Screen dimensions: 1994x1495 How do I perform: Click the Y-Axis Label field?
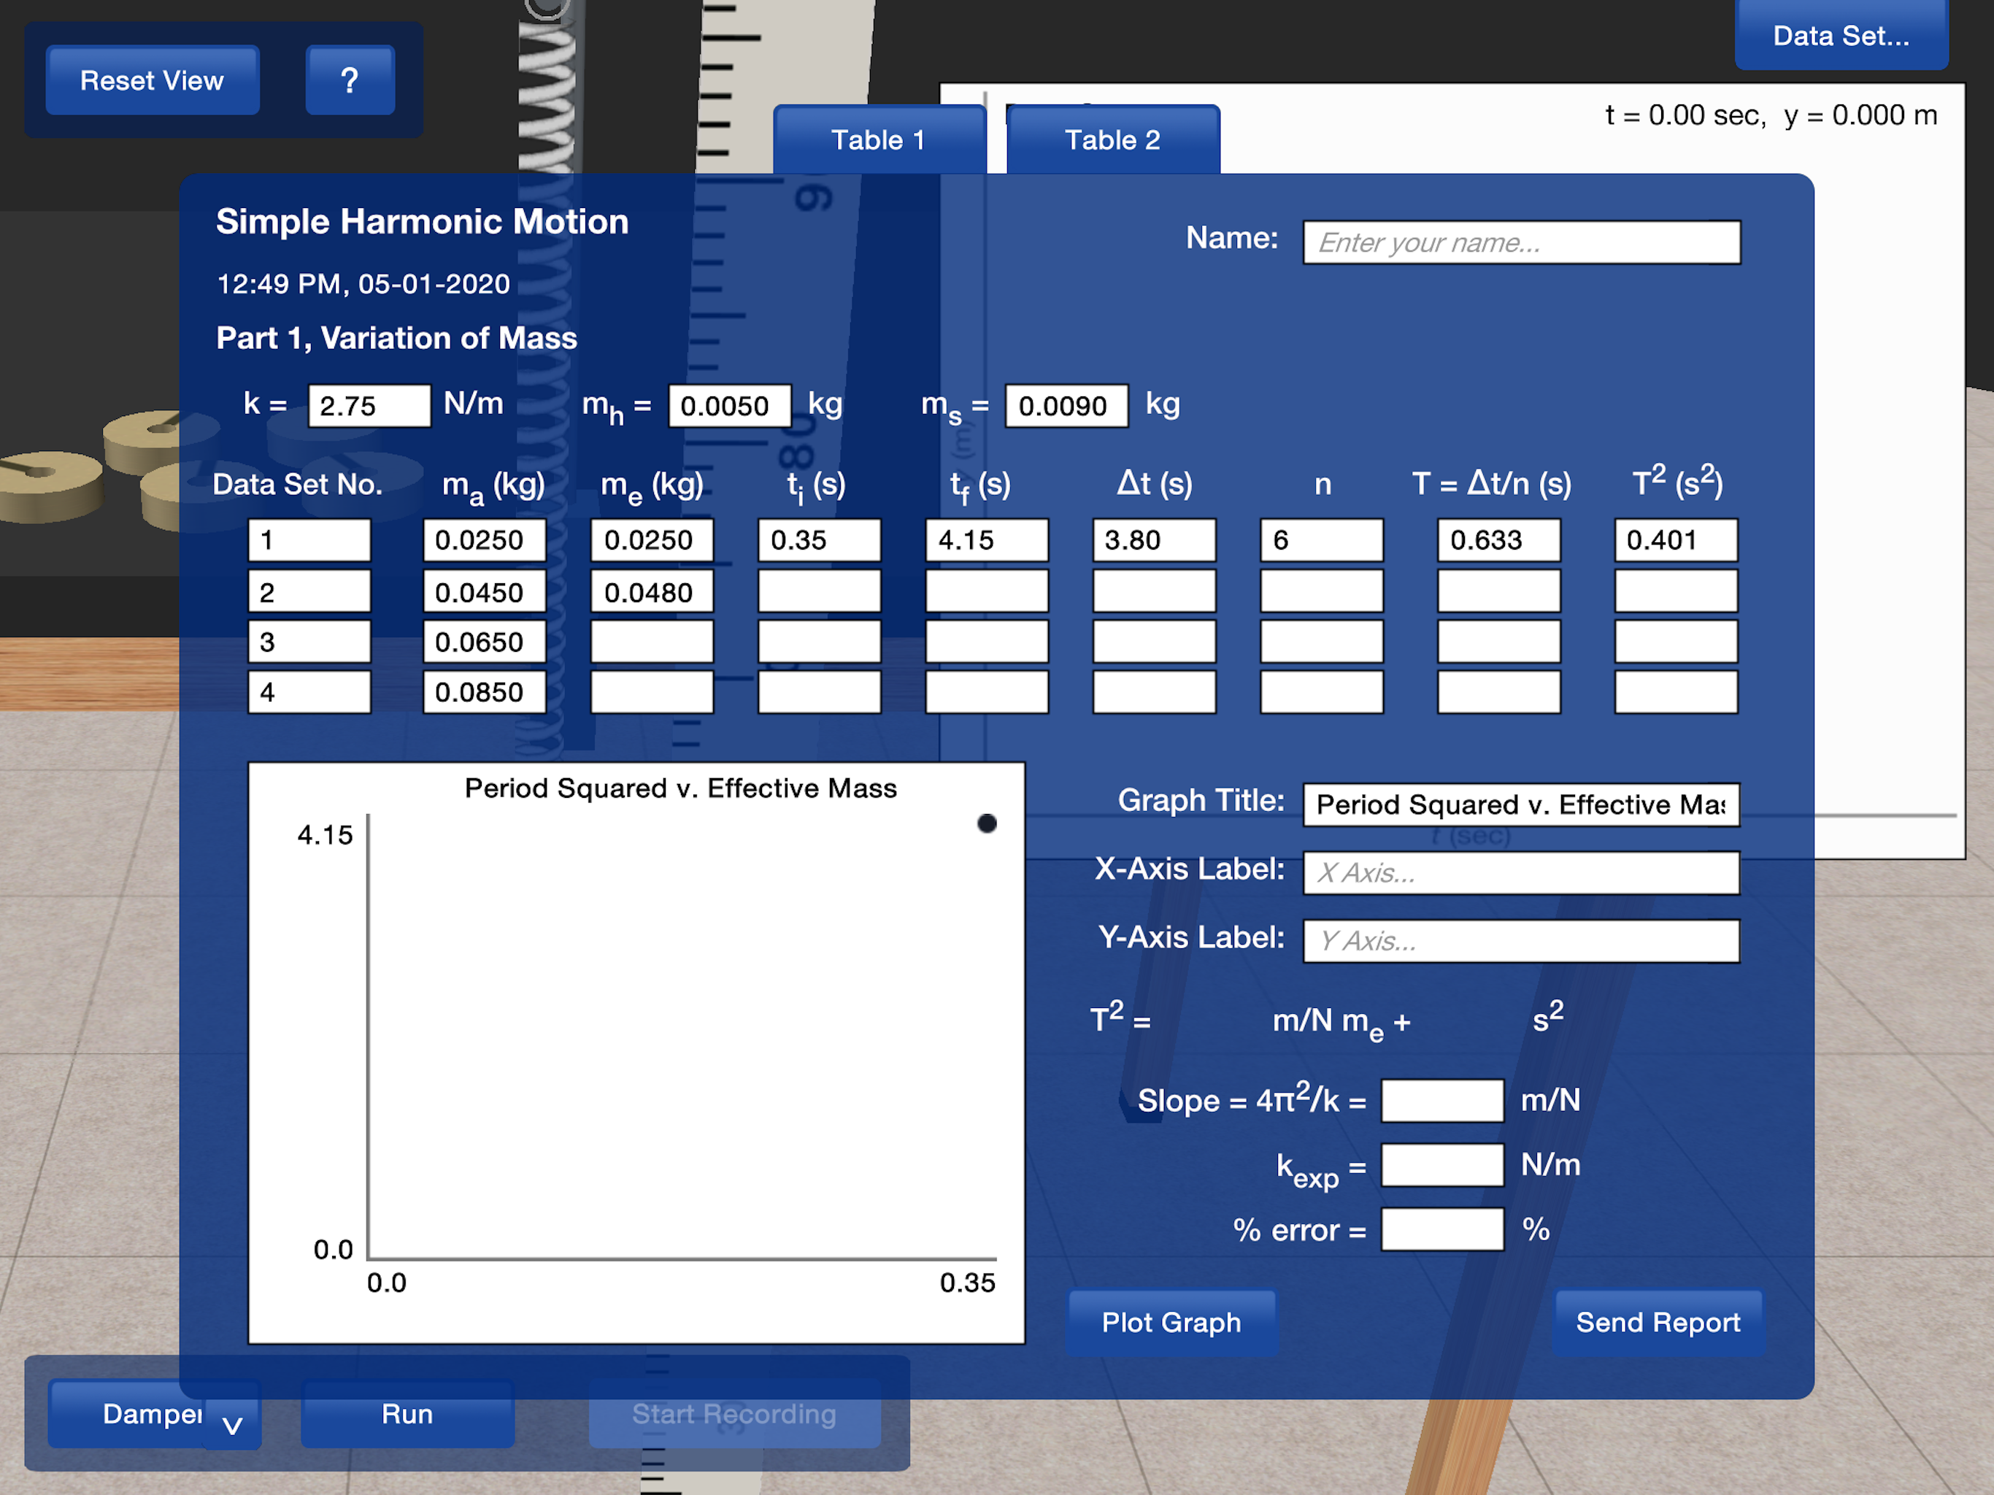click(1521, 942)
